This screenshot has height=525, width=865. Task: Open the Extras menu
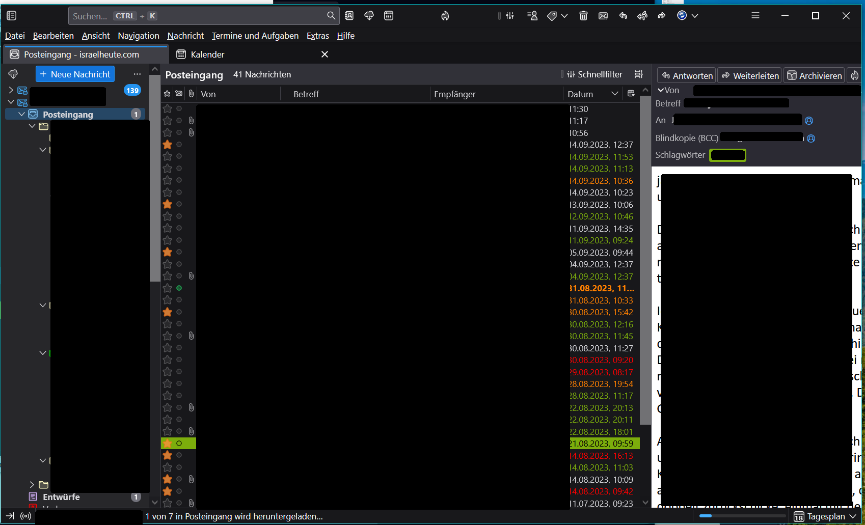pos(317,36)
